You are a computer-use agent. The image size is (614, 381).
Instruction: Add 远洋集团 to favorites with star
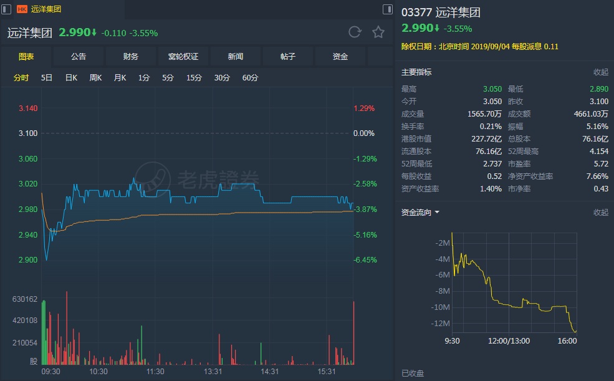378,32
